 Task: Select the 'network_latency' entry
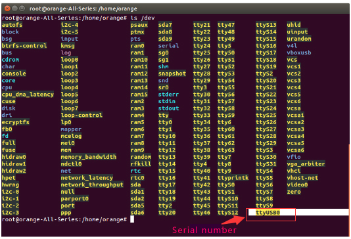pos(87,178)
